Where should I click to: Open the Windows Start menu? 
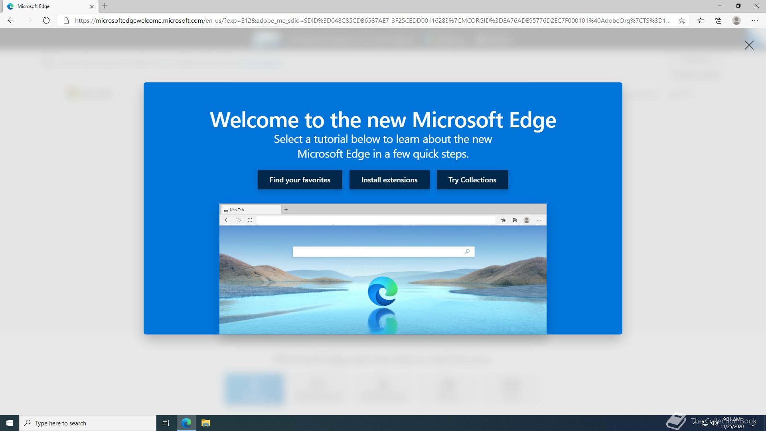(10, 423)
